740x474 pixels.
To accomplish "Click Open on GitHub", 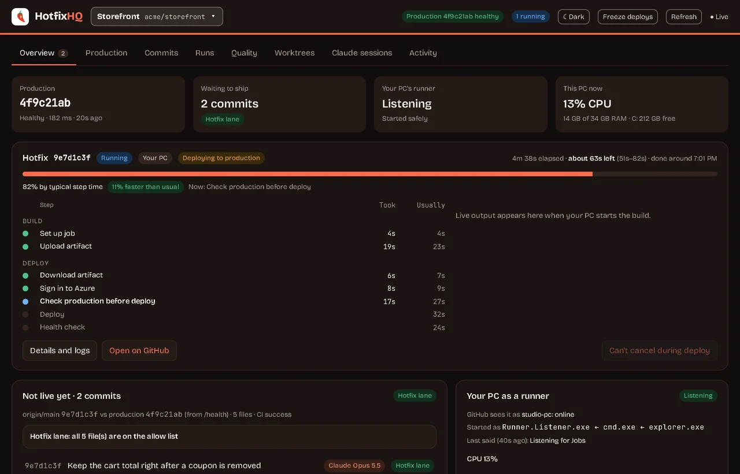I will pos(139,350).
